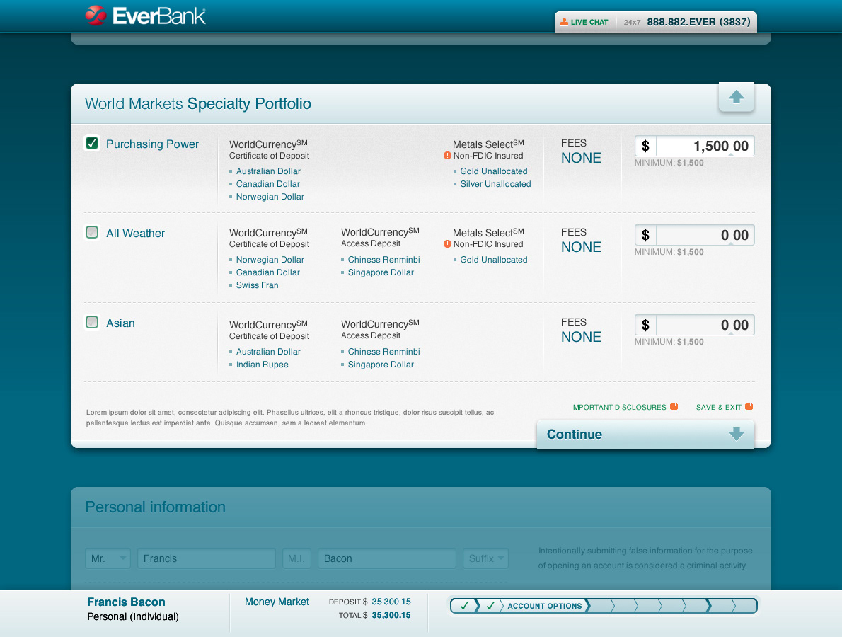Screen dimensions: 842x637
Task: Click the dollar sign in All Weather amount
Action: 645,235
